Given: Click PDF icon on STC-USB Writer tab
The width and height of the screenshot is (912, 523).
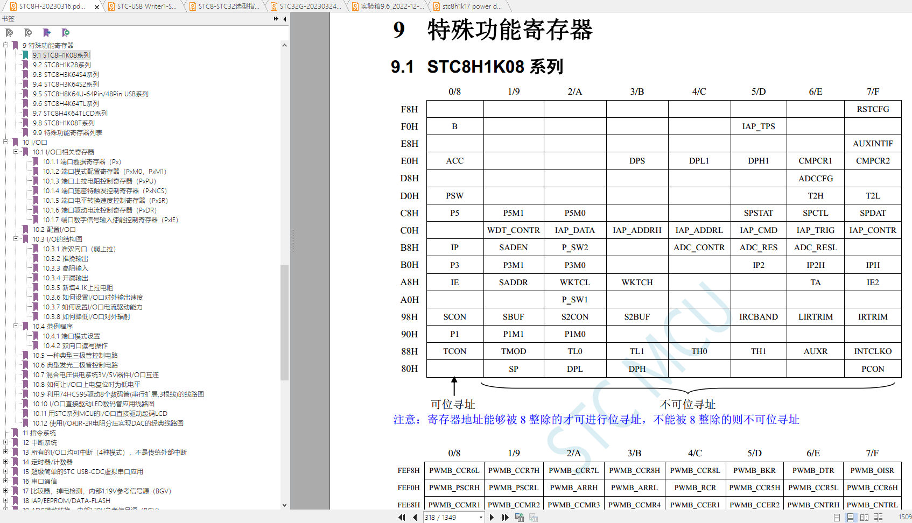Looking at the screenshot, I should [x=111, y=6].
